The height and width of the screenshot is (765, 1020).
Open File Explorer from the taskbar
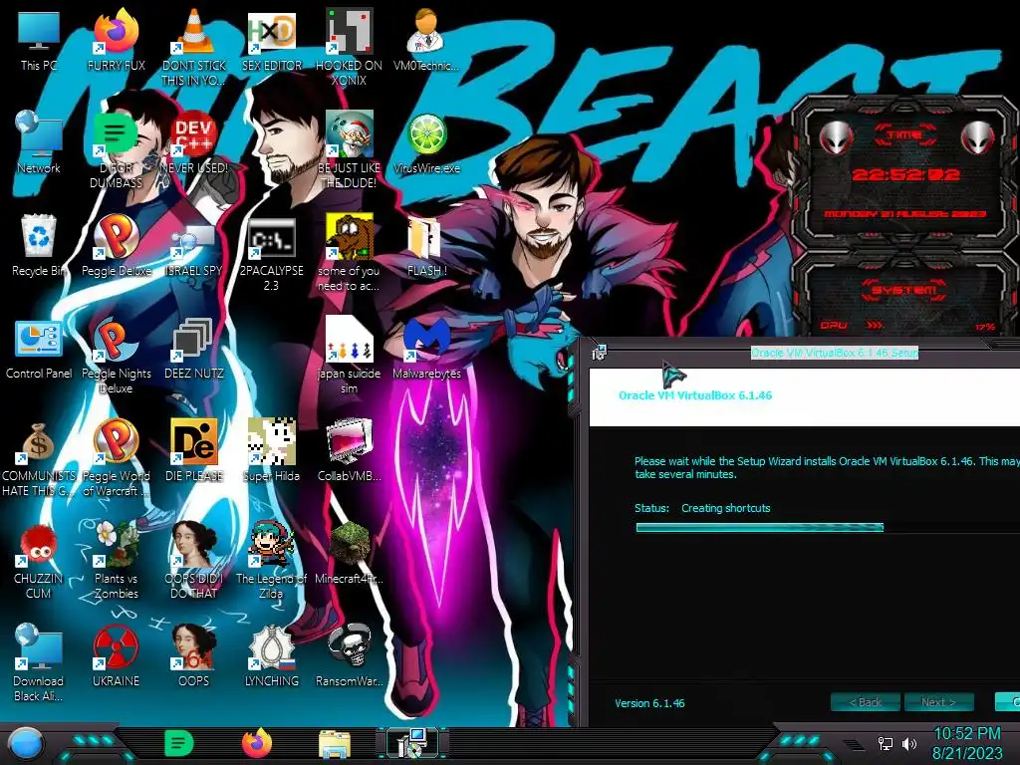tap(335, 744)
